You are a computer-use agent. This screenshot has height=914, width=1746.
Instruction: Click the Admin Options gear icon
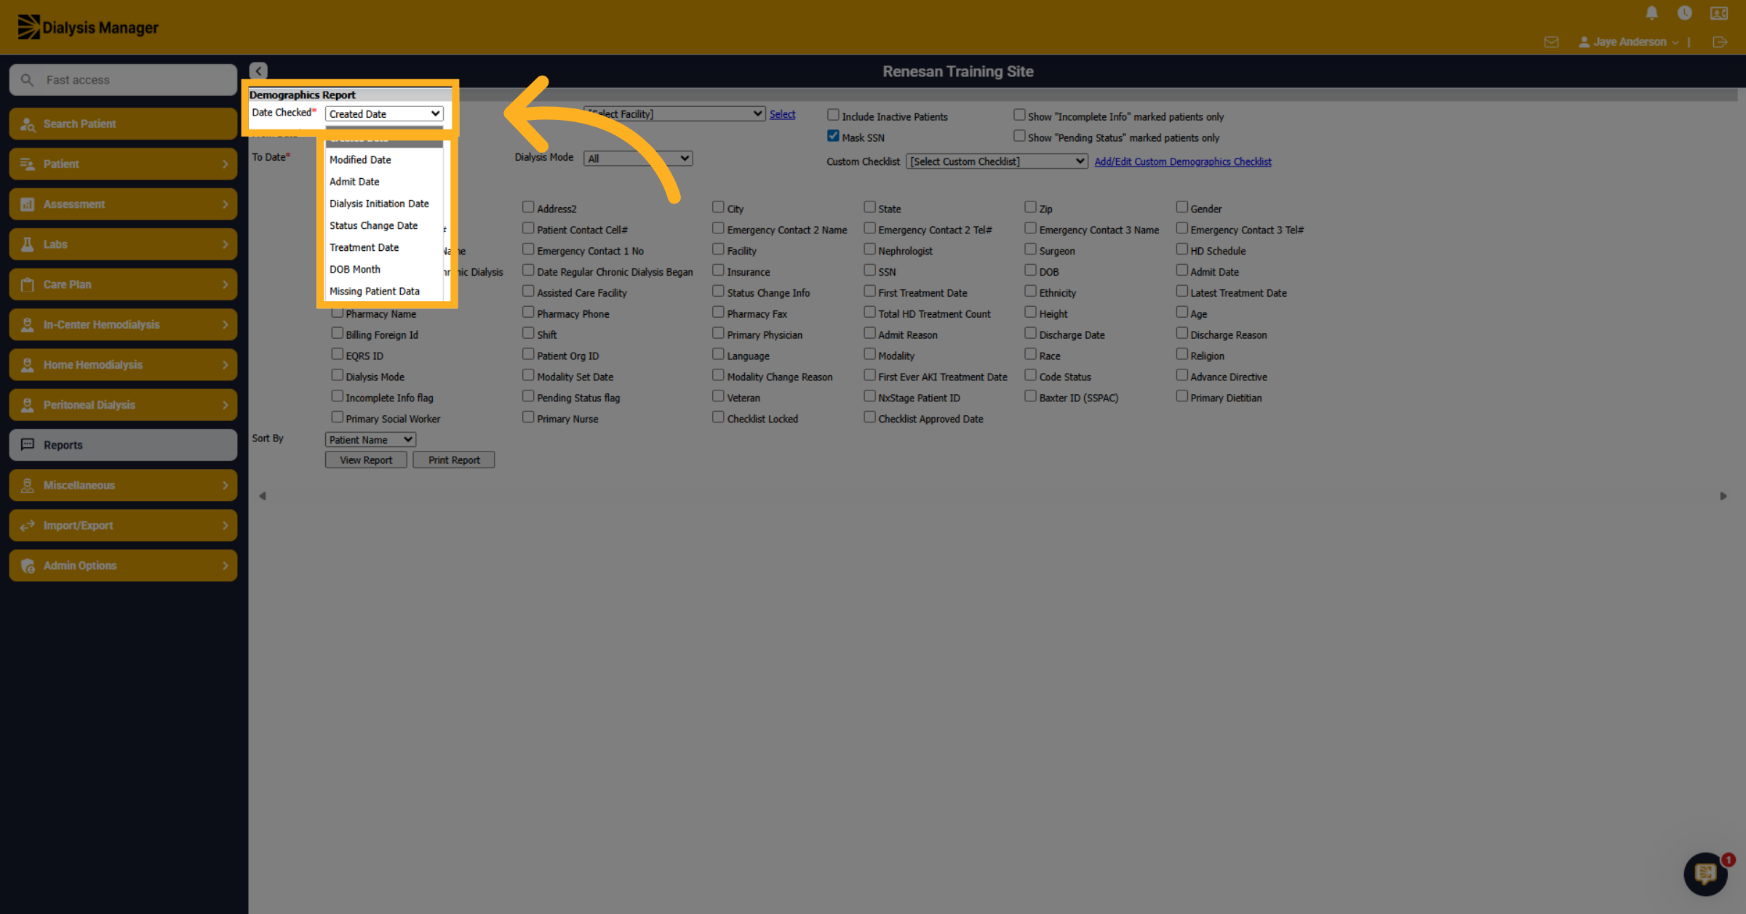(28, 566)
